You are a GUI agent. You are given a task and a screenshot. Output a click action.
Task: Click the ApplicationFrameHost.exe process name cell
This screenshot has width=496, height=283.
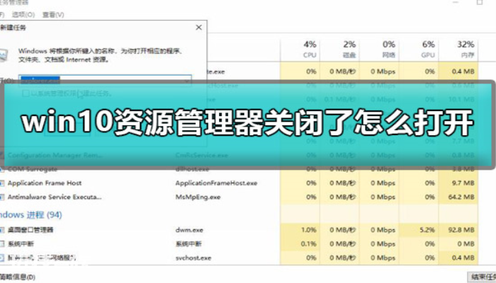point(216,183)
